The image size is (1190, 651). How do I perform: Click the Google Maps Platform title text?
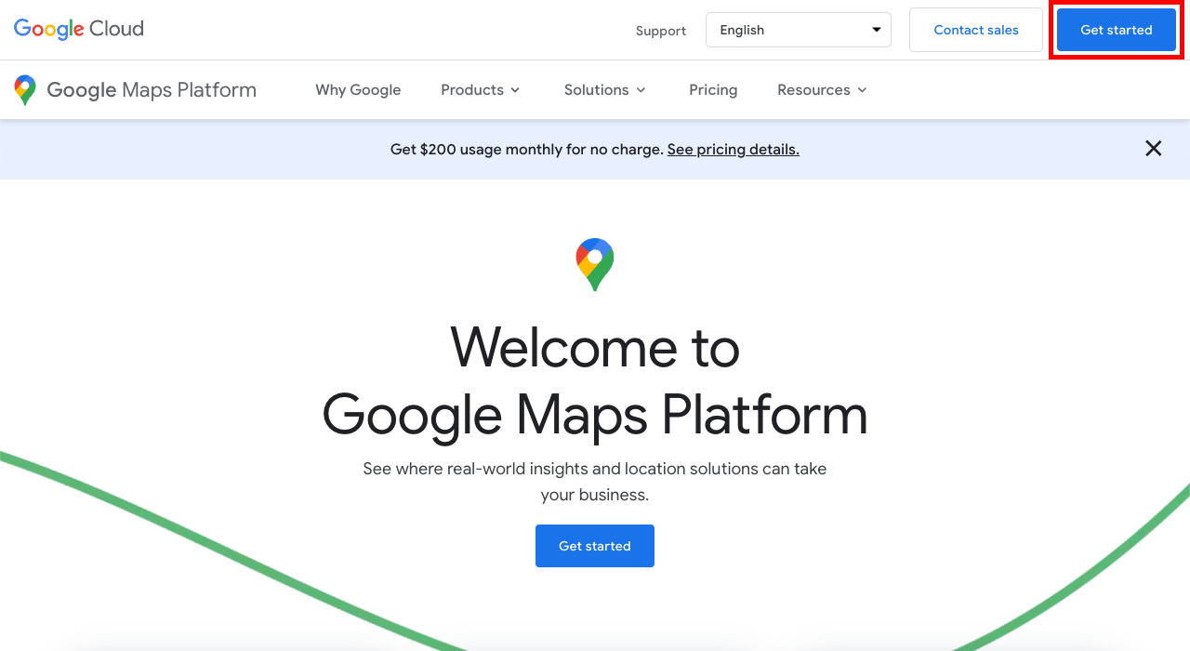point(152,90)
